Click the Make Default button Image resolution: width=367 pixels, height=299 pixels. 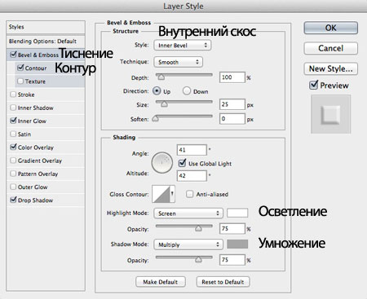coord(161,282)
